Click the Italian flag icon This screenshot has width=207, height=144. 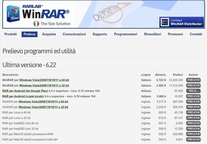point(36,24)
